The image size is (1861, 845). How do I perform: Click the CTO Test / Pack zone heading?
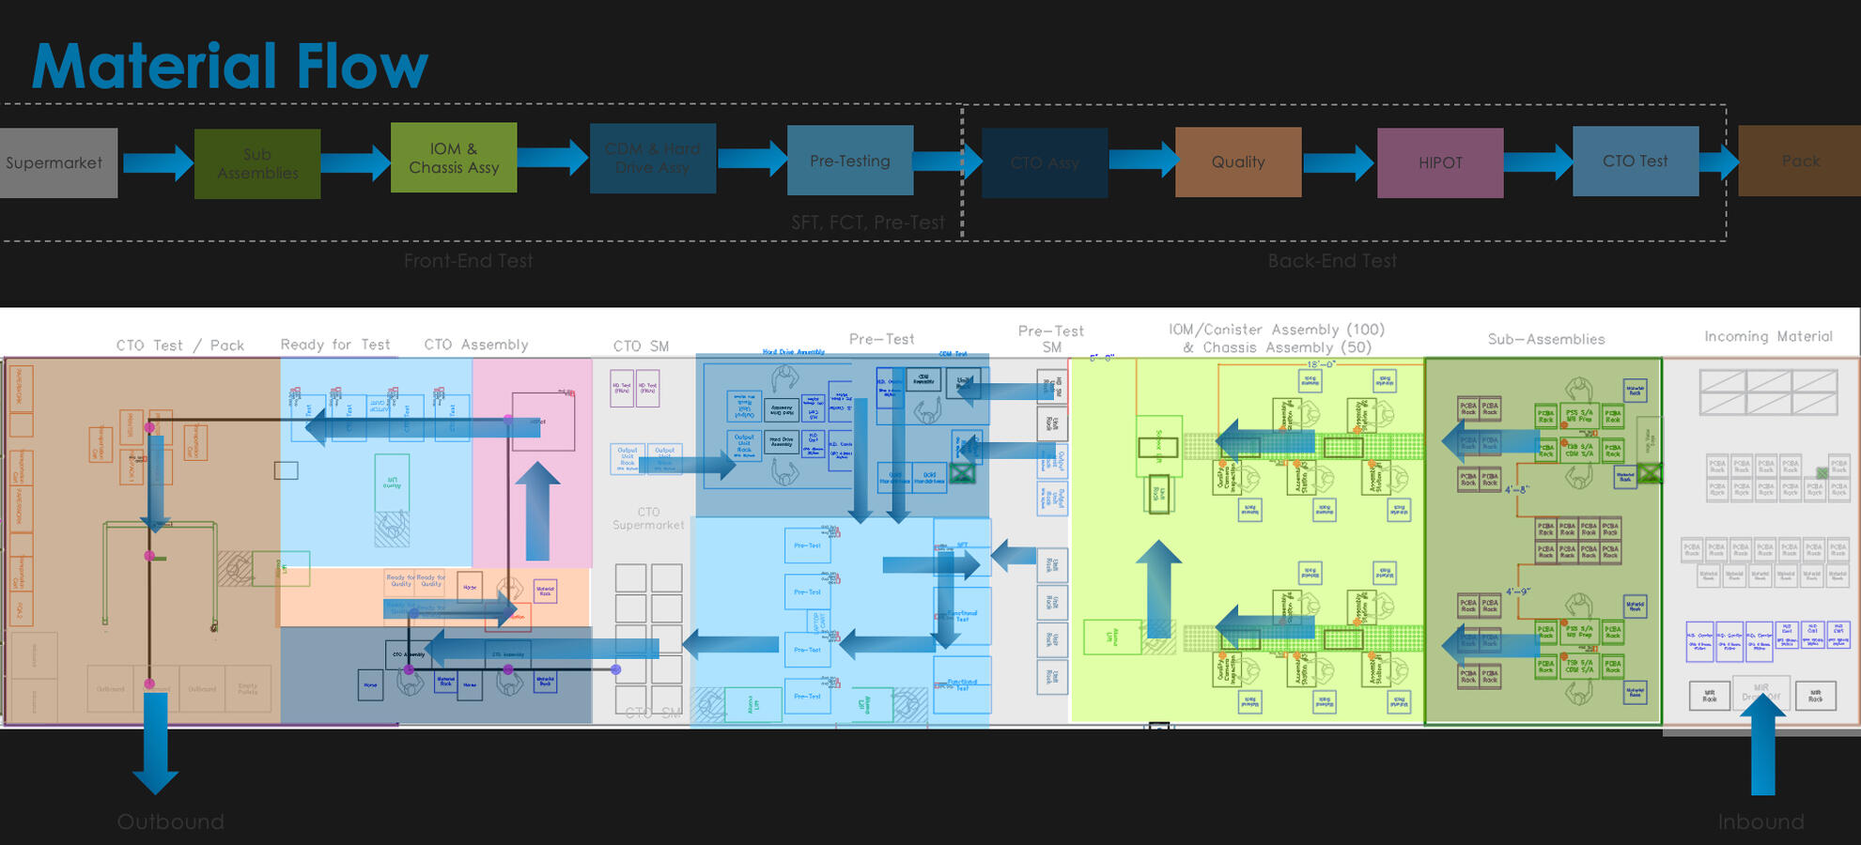(x=179, y=346)
